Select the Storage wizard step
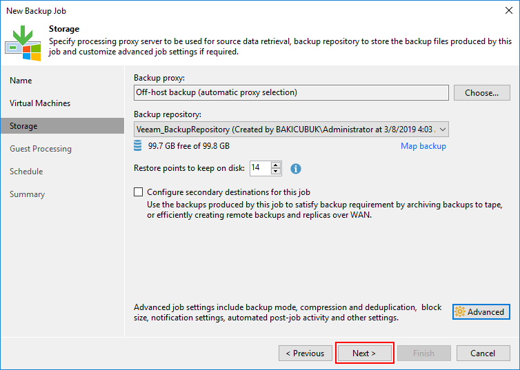Image resolution: width=520 pixels, height=370 pixels. 62,126
